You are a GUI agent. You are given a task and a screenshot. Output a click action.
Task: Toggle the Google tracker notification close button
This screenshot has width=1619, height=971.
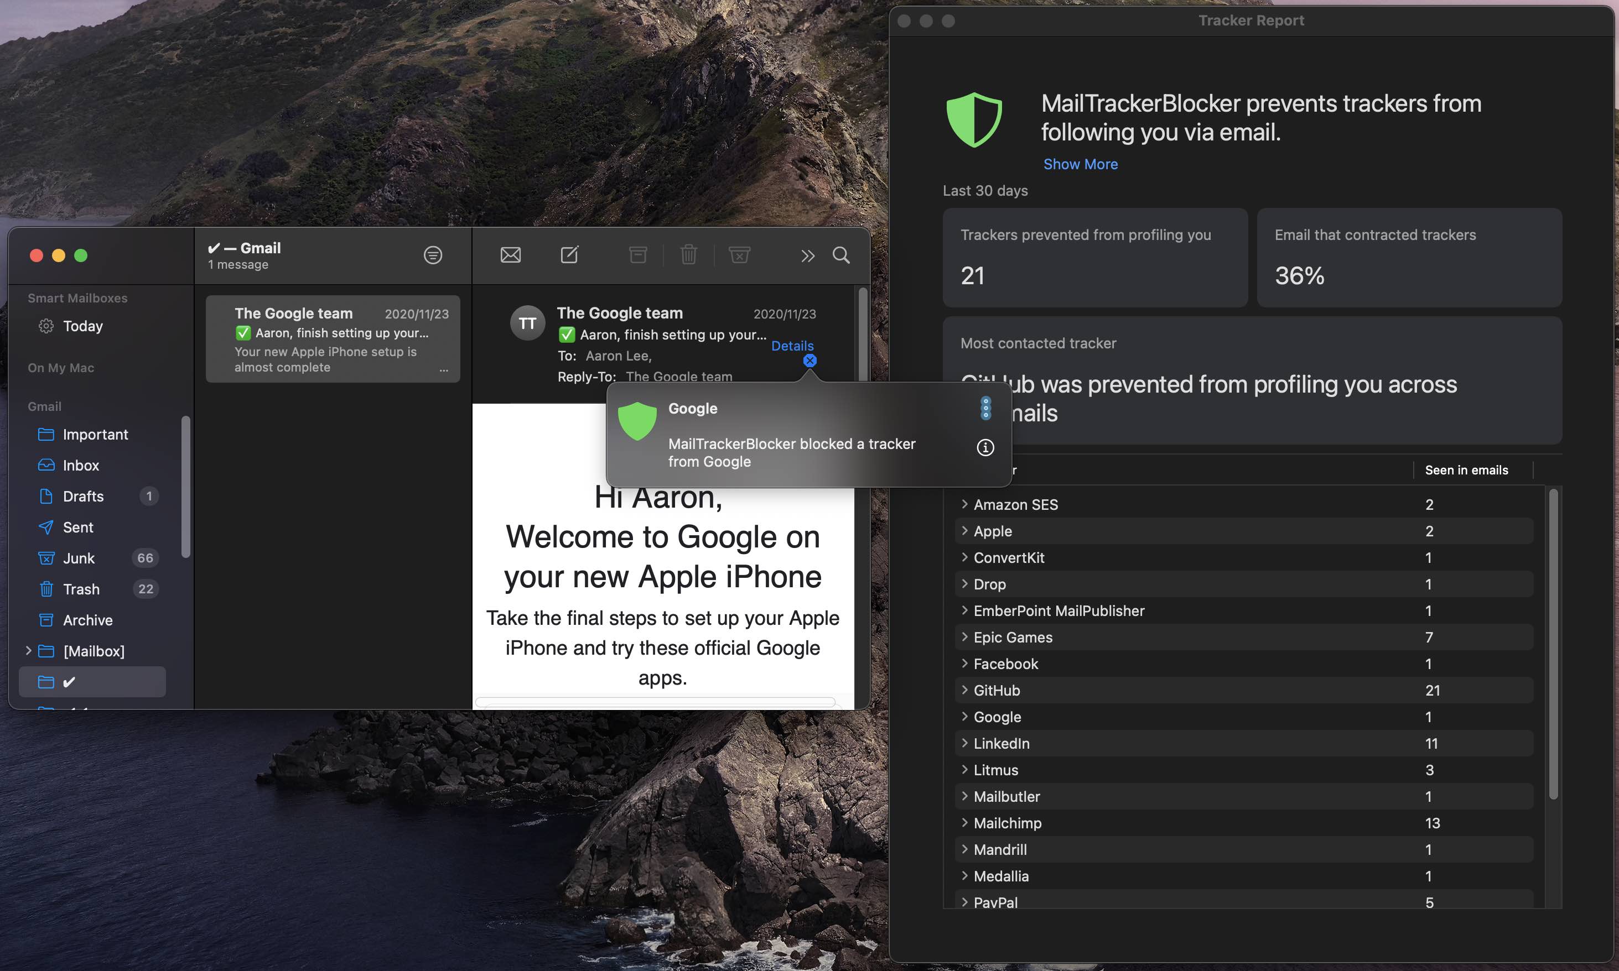809,361
